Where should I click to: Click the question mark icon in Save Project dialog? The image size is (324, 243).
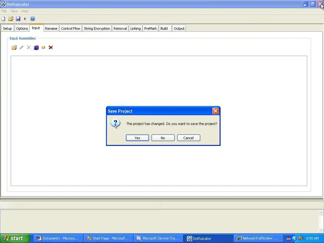tap(115, 124)
